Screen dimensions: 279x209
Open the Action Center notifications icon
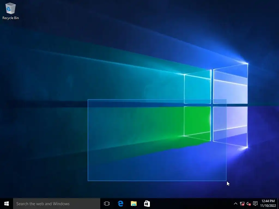pos(255,204)
